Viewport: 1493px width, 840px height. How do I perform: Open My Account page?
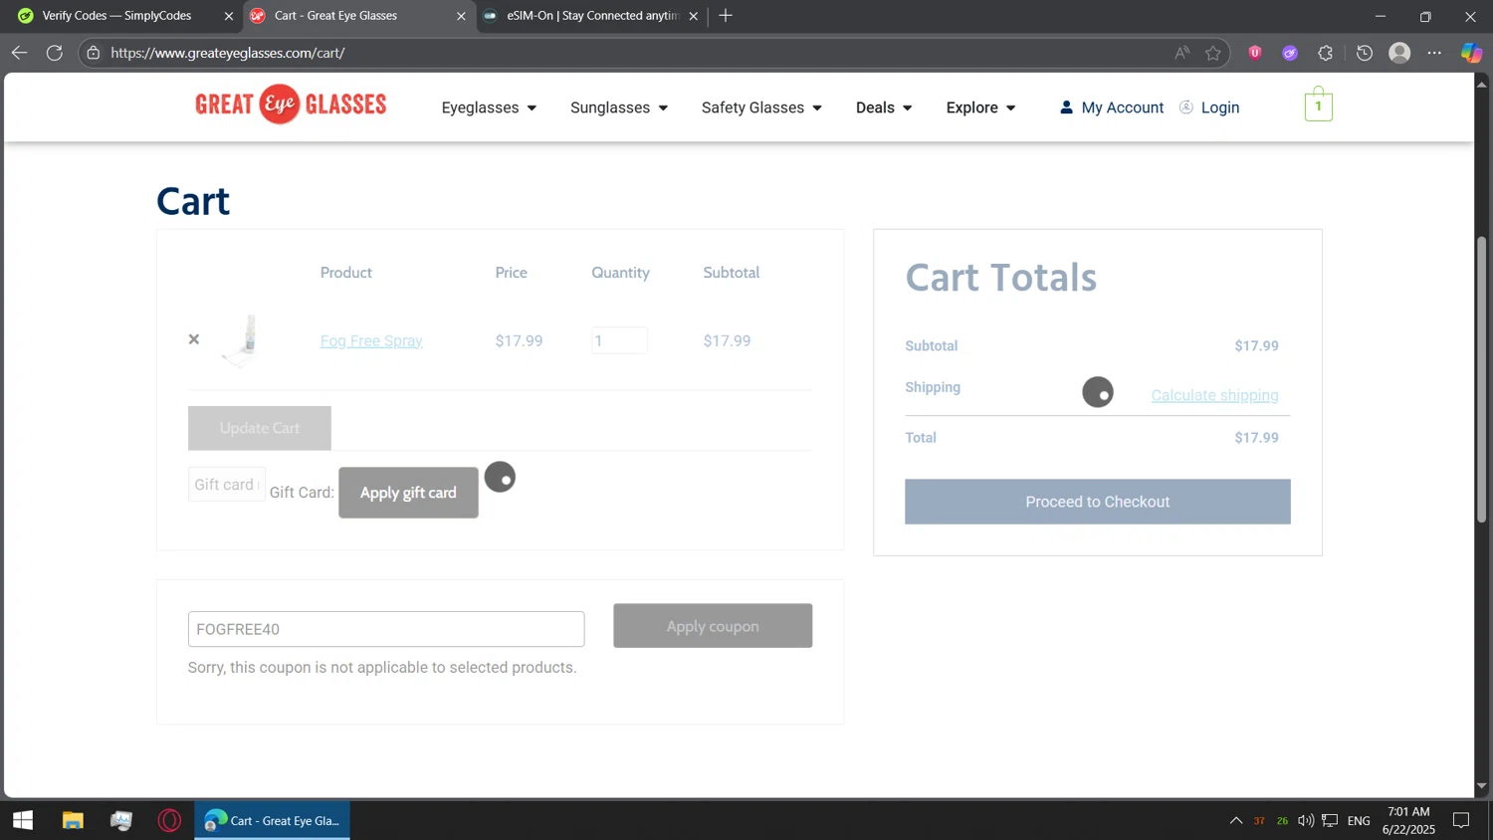click(x=1111, y=107)
